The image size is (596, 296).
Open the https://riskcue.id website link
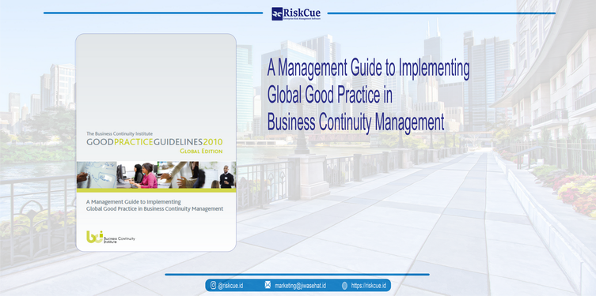(x=369, y=286)
